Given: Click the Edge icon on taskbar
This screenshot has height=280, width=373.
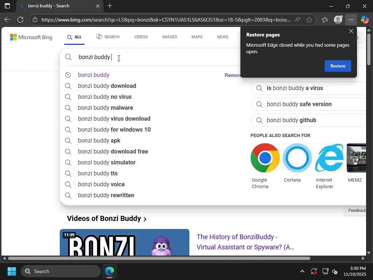Looking at the screenshot, I should pyautogui.click(x=110, y=271).
